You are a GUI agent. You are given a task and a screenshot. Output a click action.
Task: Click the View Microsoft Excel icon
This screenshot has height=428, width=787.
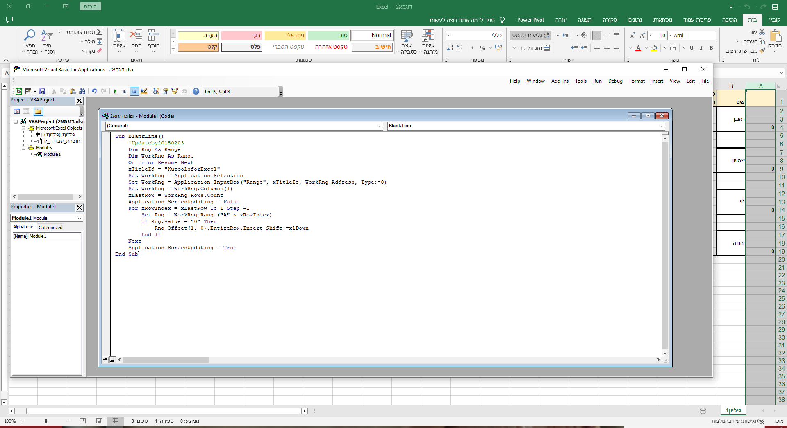click(19, 92)
